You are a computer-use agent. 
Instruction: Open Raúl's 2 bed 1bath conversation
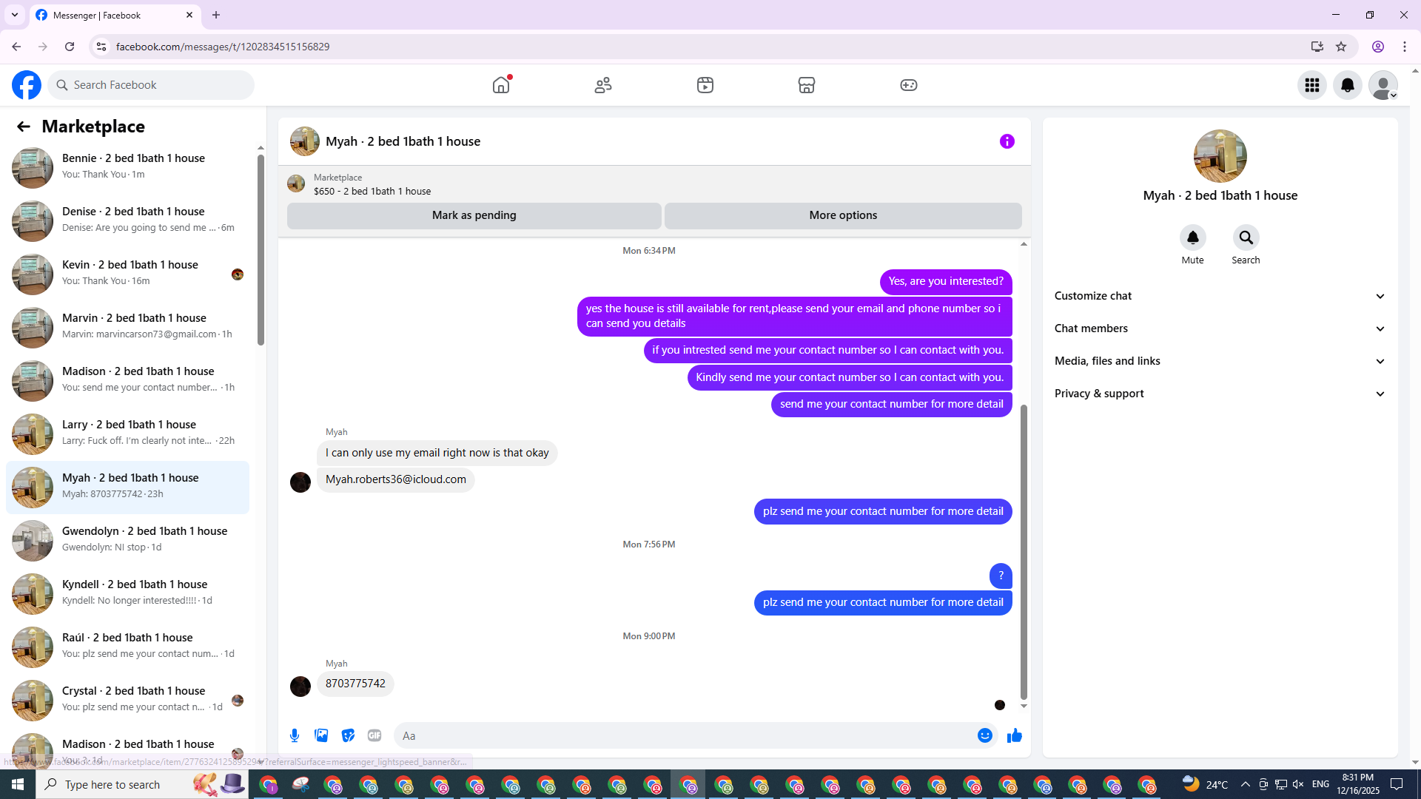[x=127, y=647]
